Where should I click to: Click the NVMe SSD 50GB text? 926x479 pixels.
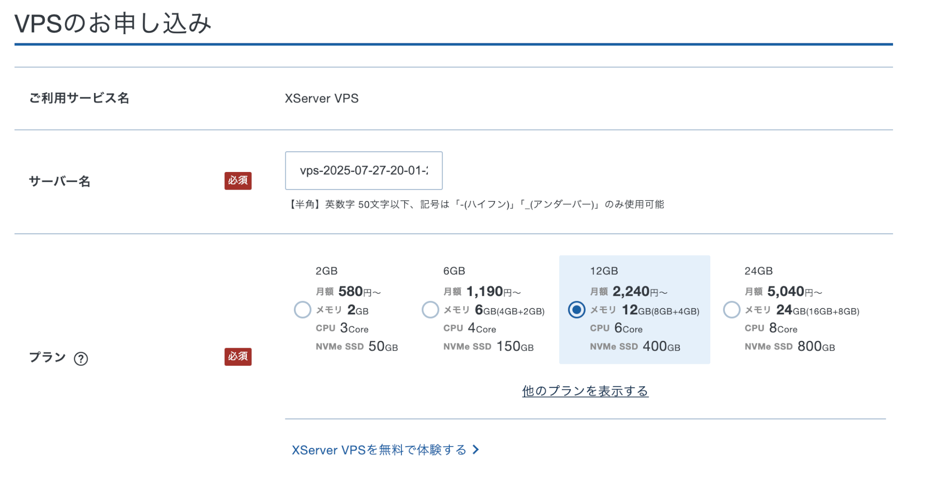tap(357, 347)
